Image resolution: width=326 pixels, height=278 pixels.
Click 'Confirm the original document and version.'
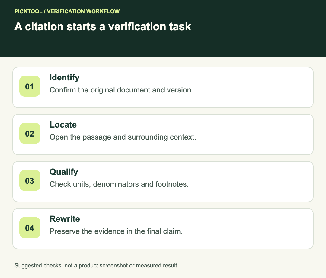(x=121, y=90)
